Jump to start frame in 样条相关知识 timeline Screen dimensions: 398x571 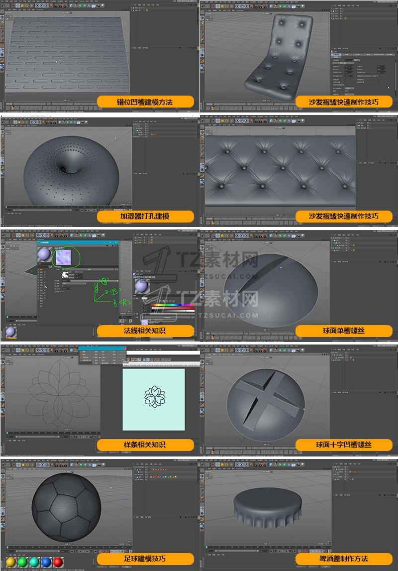pos(72,437)
